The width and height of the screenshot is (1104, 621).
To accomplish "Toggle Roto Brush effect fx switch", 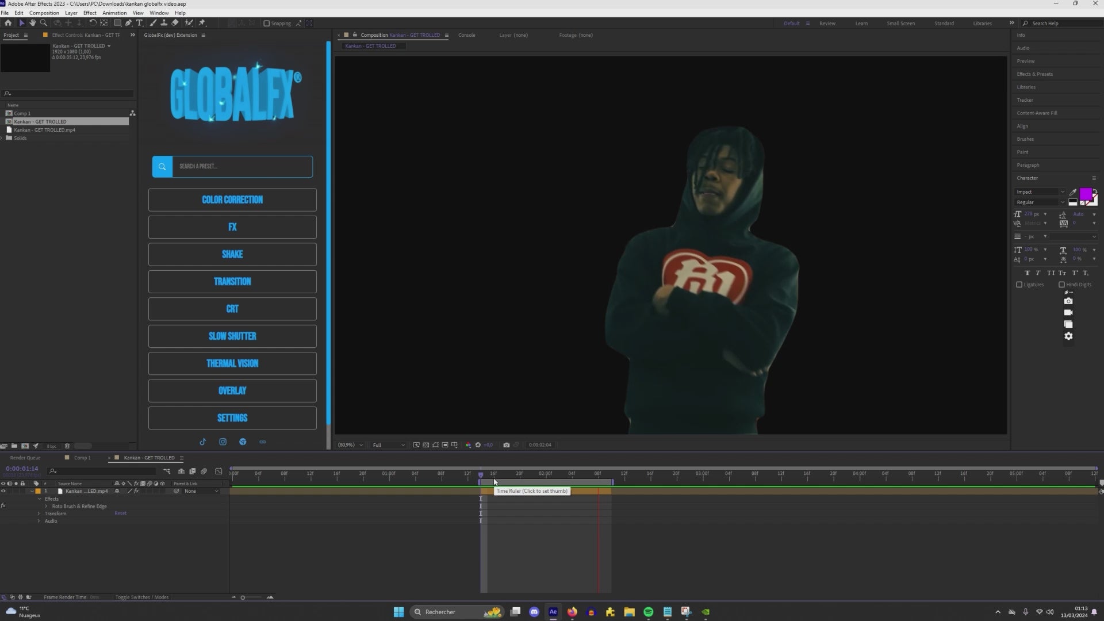I will tap(3, 506).
